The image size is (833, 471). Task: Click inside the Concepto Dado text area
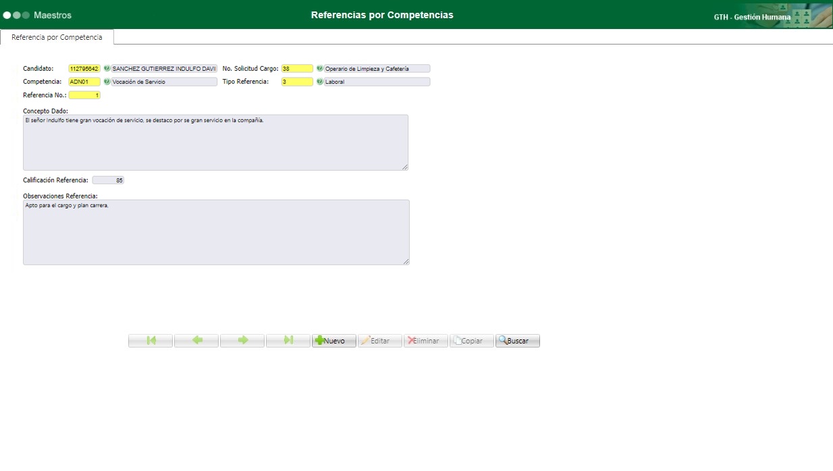pyautogui.click(x=216, y=142)
